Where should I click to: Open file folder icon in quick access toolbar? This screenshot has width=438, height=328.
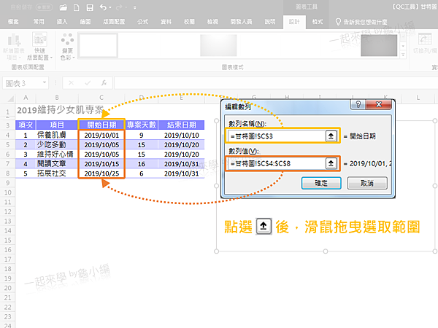[x=64, y=7]
